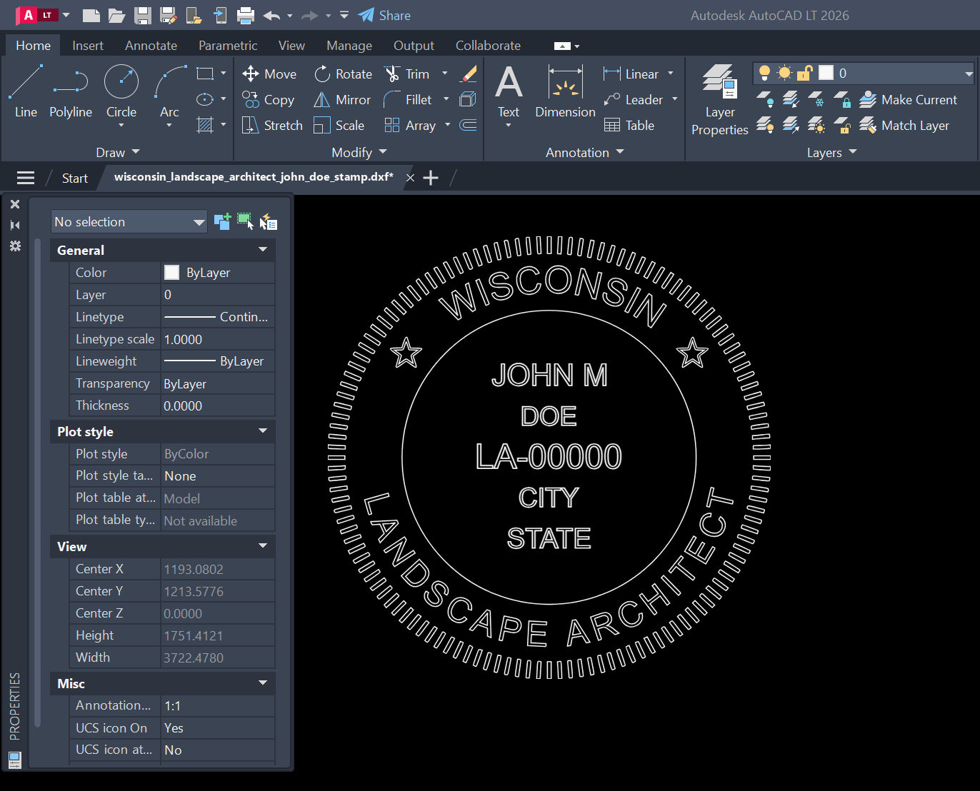
Task: Open Layer Properties manager
Action: click(720, 100)
